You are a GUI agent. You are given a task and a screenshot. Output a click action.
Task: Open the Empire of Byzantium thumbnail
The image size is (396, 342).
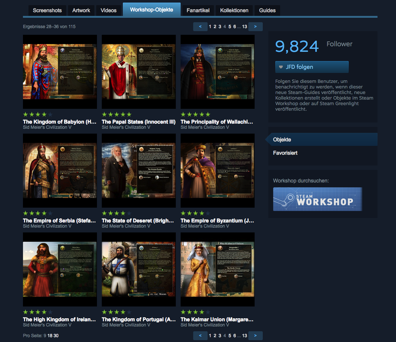tap(218, 171)
